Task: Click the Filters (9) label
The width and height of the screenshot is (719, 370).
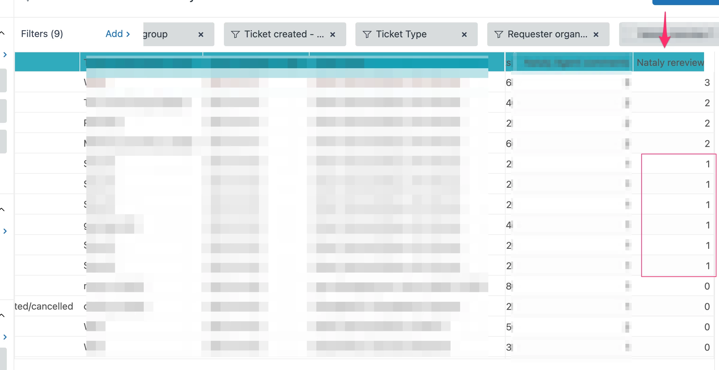Action: (42, 34)
